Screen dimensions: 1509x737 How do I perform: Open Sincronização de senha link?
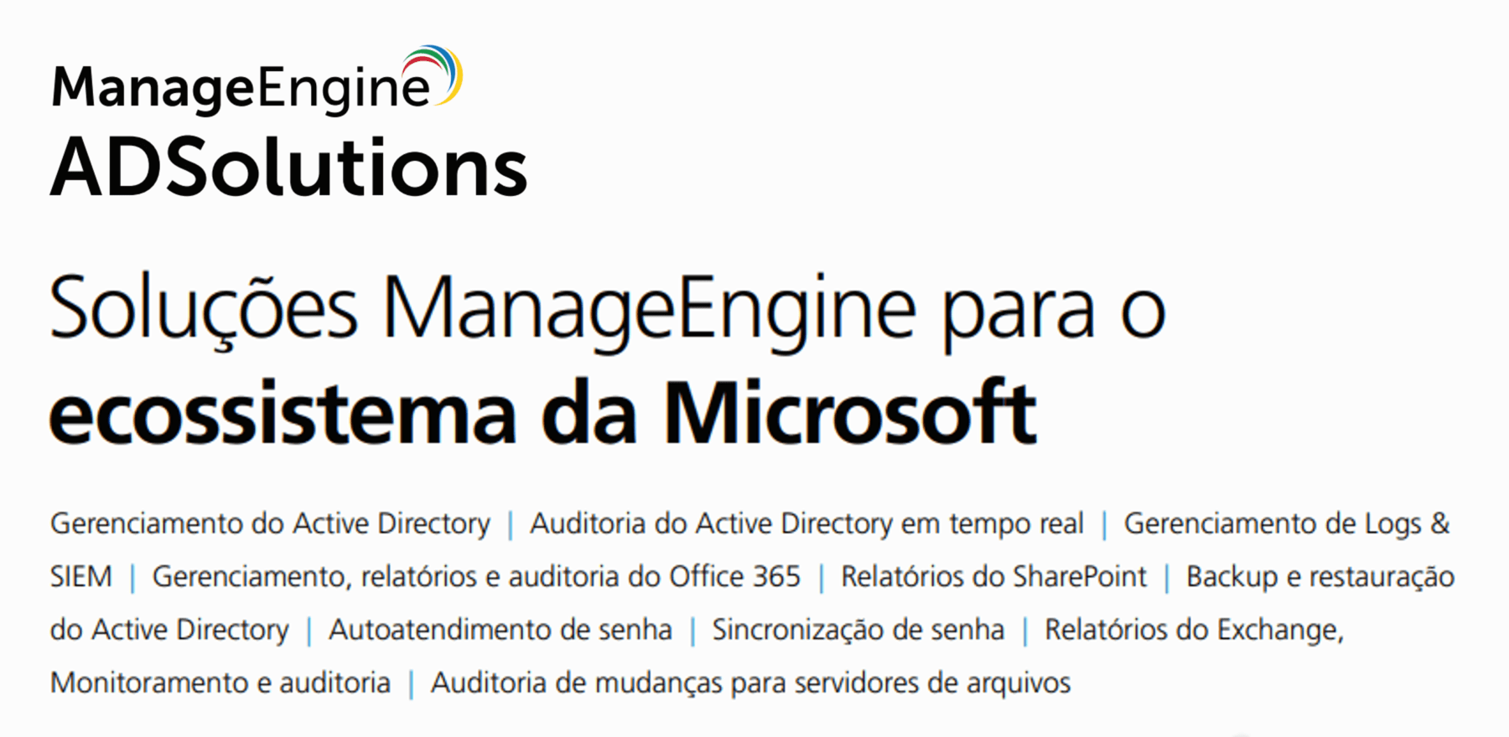tap(858, 630)
